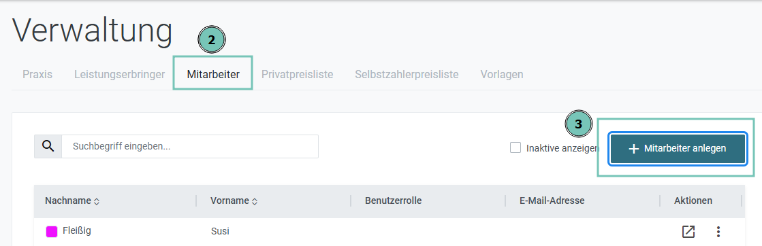Click the Mitarbeiter anlegen button
Screen dimensions: 762x246
tap(678, 148)
